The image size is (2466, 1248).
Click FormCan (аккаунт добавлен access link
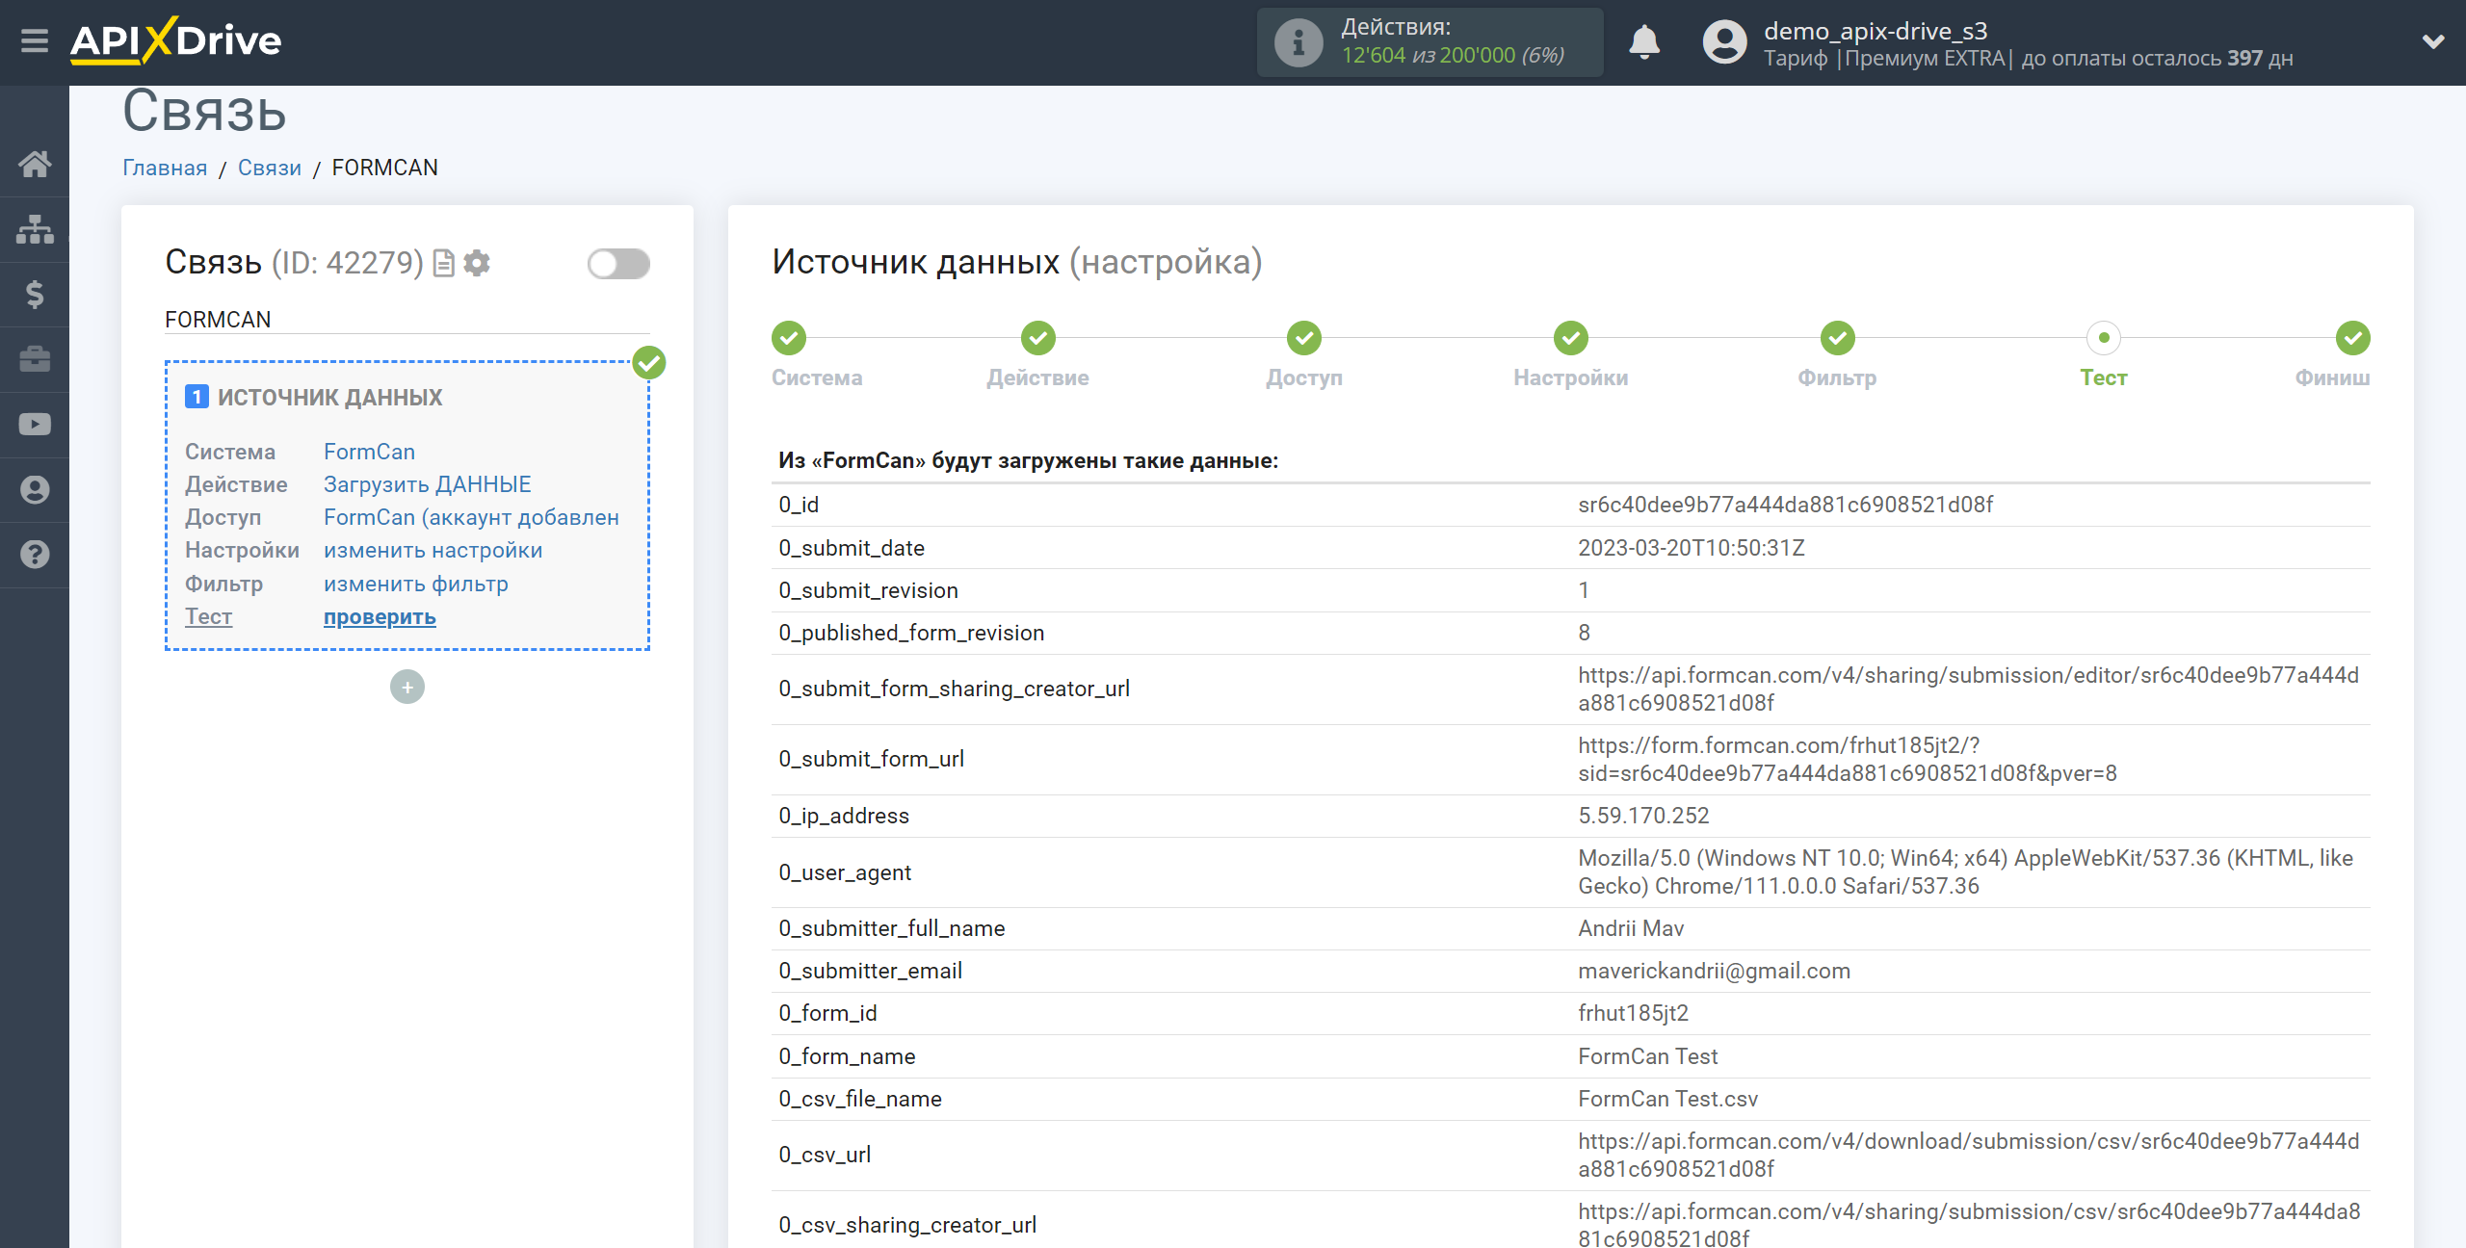click(x=471, y=517)
